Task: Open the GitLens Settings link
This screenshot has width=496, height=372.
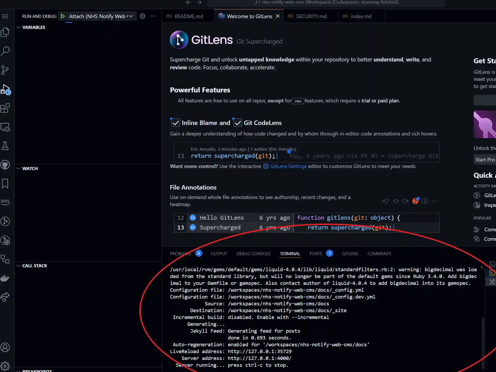Action: pos(288,166)
